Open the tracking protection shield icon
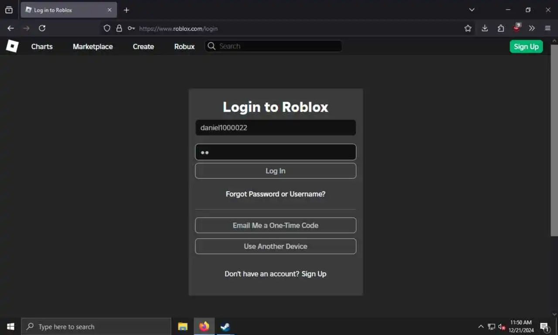Viewport: 558px width, 335px height. tap(107, 28)
